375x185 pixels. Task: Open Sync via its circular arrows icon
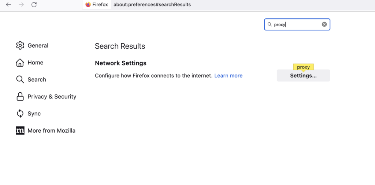coord(20,114)
